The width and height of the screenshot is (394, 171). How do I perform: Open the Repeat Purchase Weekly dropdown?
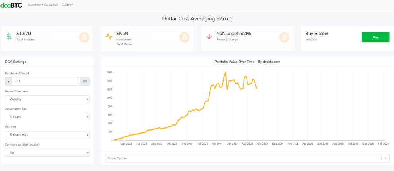[x=47, y=99]
